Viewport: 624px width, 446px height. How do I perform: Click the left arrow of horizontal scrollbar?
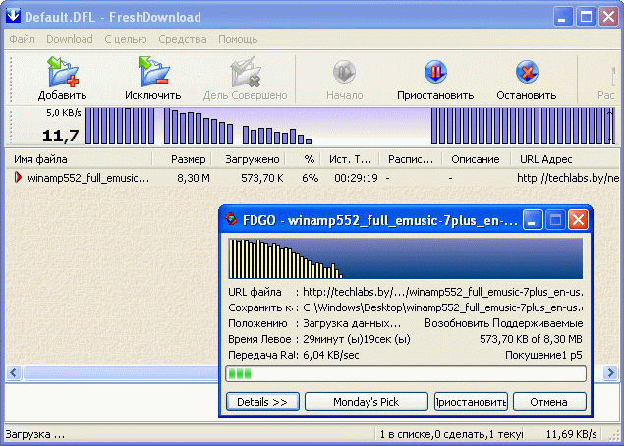pyautogui.click(x=14, y=373)
